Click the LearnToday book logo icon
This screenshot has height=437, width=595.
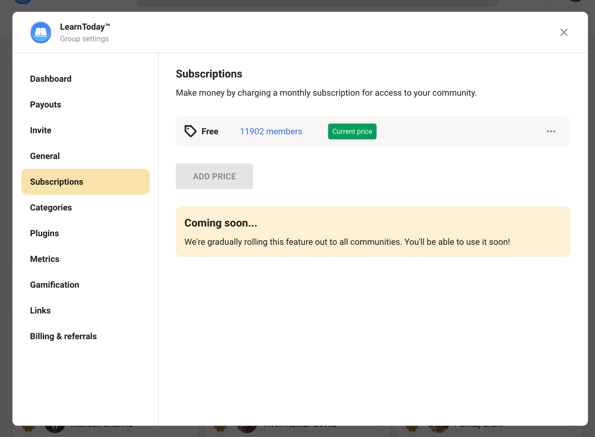click(41, 32)
